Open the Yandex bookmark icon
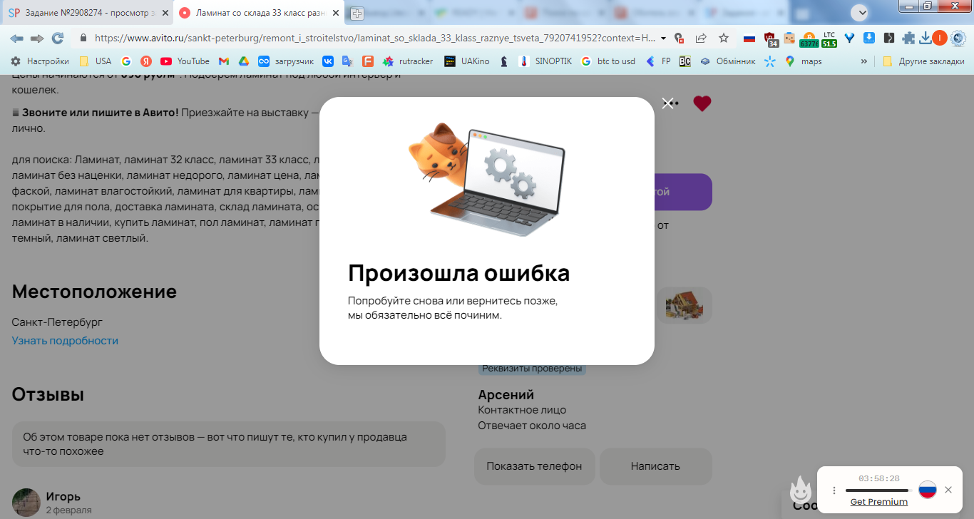This screenshot has width=974, height=519. (x=146, y=61)
